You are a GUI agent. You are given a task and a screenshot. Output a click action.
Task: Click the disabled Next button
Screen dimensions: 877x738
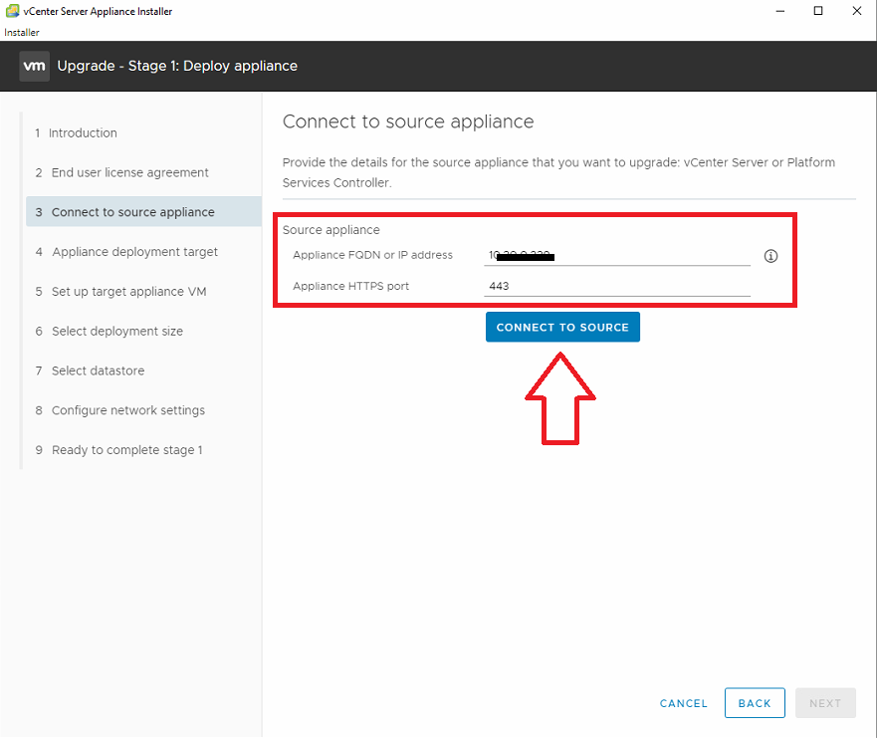tap(825, 703)
